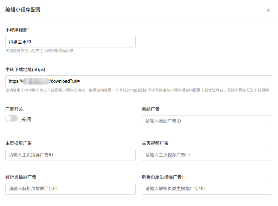Close the 编辑小程序配置 dialog

[268, 10]
